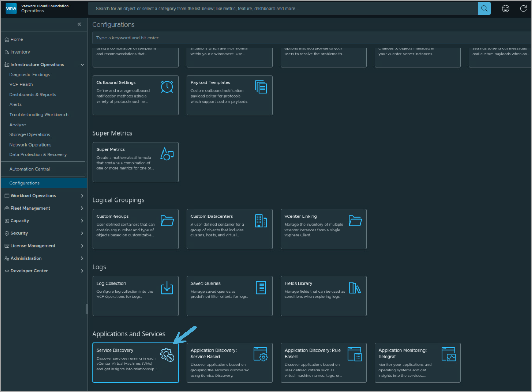Screen dimensions: 532x392
Task: Click the Inventory sidebar icon
Action: [x=7, y=52]
